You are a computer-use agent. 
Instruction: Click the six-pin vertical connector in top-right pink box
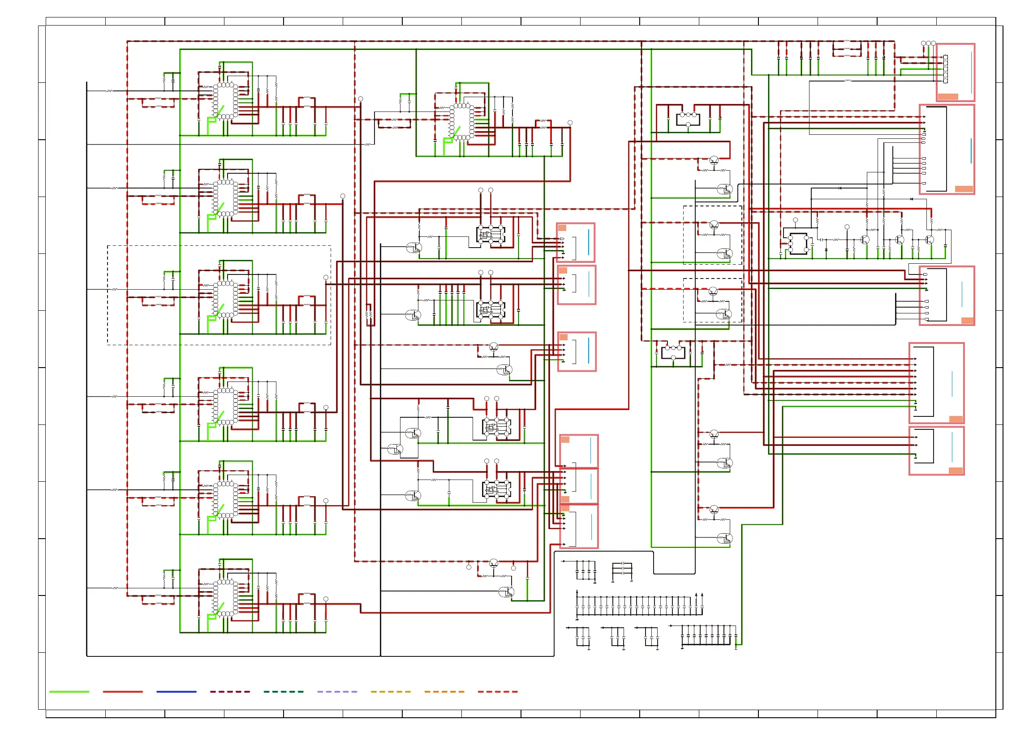(945, 69)
